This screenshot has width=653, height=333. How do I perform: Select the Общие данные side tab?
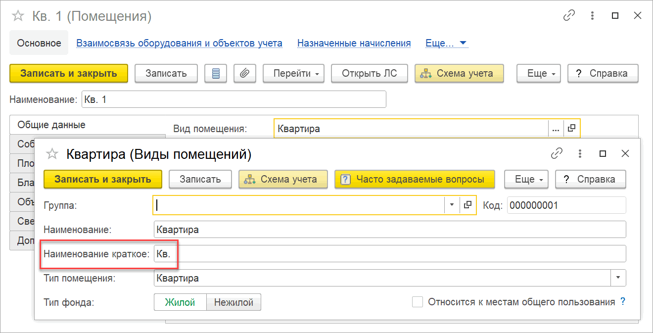click(51, 125)
